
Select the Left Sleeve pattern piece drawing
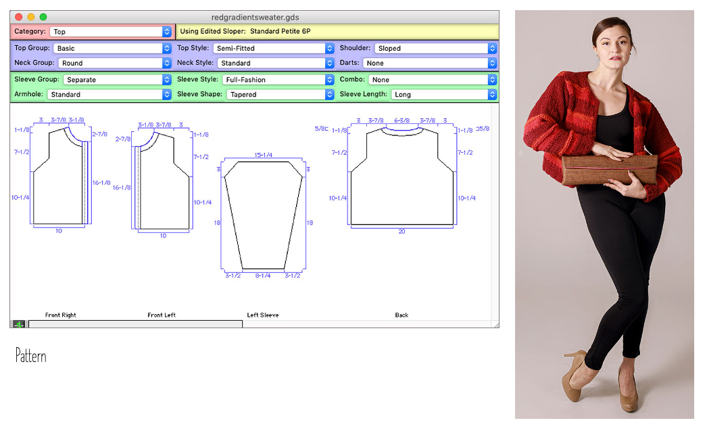pos(264,215)
